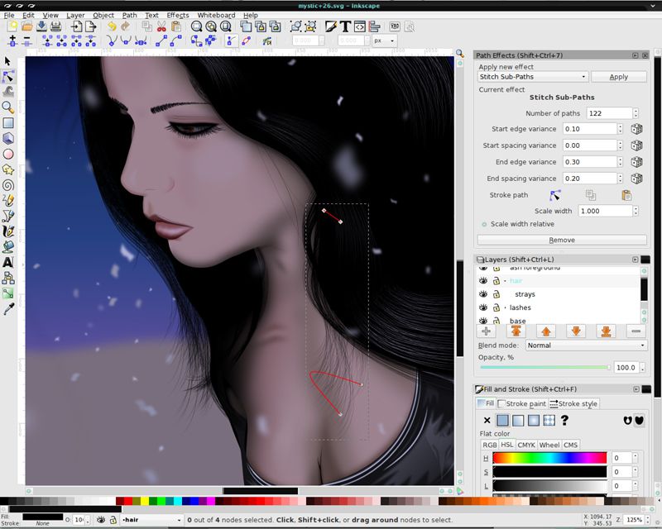
Task: Click the Hue color slider bar
Action: click(549, 458)
